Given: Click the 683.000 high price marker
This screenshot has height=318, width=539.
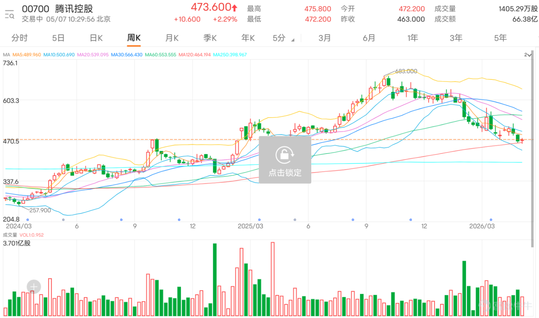Looking at the screenshot, I should pos(406,71).
